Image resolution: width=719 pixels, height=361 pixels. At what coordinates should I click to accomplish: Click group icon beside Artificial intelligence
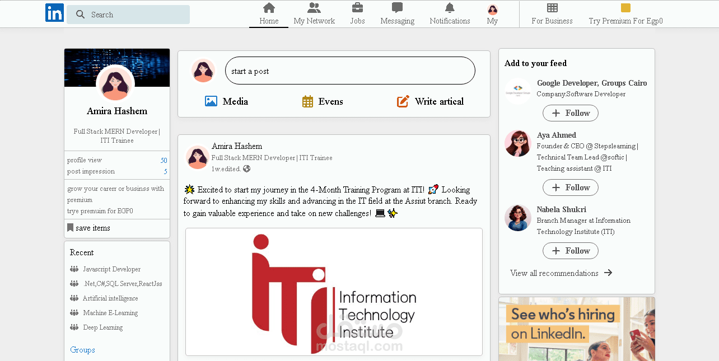[x=74, y=298]
